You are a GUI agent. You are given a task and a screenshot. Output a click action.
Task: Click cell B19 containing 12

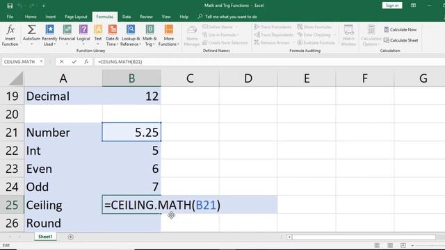pos(131,96)
